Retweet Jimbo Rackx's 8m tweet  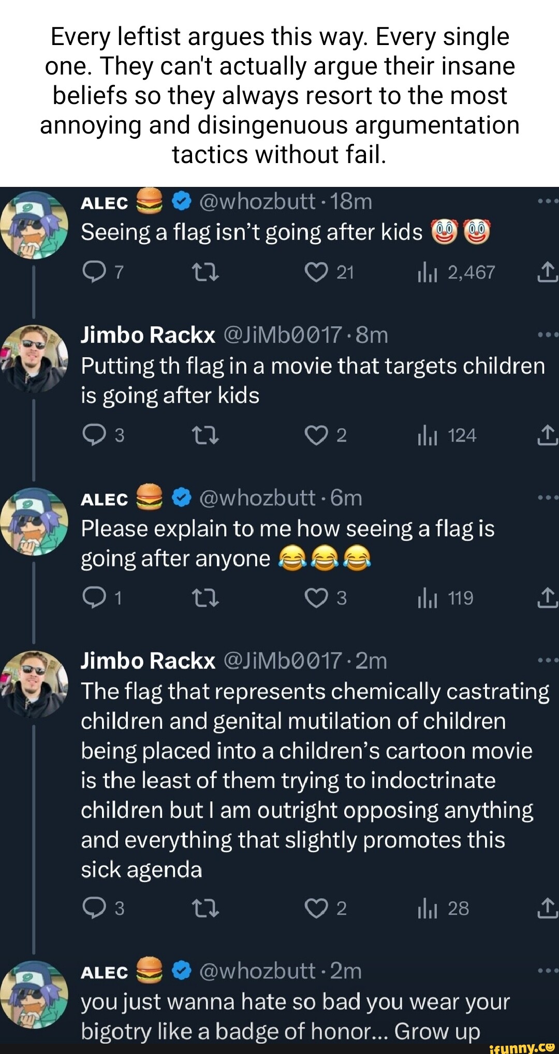205,435
